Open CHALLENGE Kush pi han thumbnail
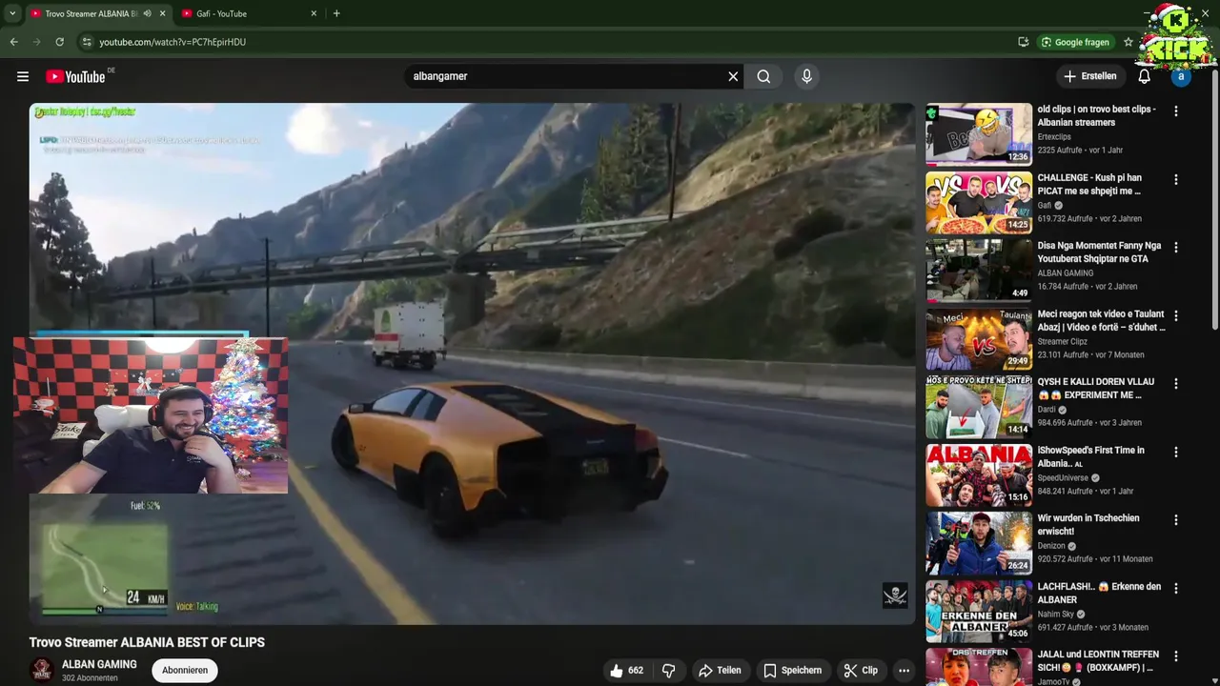 pos(979,202)
